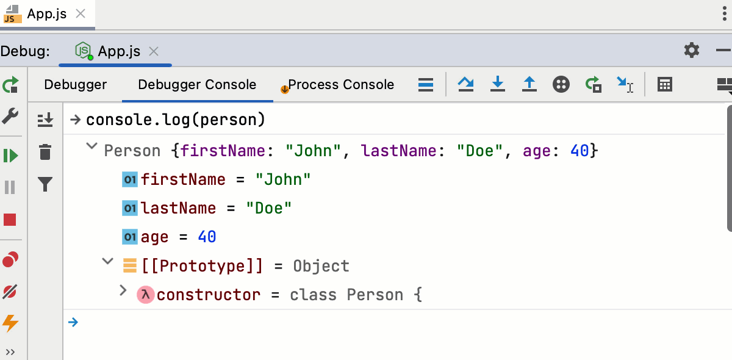Stop the debug session with the red square

coord(11,219)
